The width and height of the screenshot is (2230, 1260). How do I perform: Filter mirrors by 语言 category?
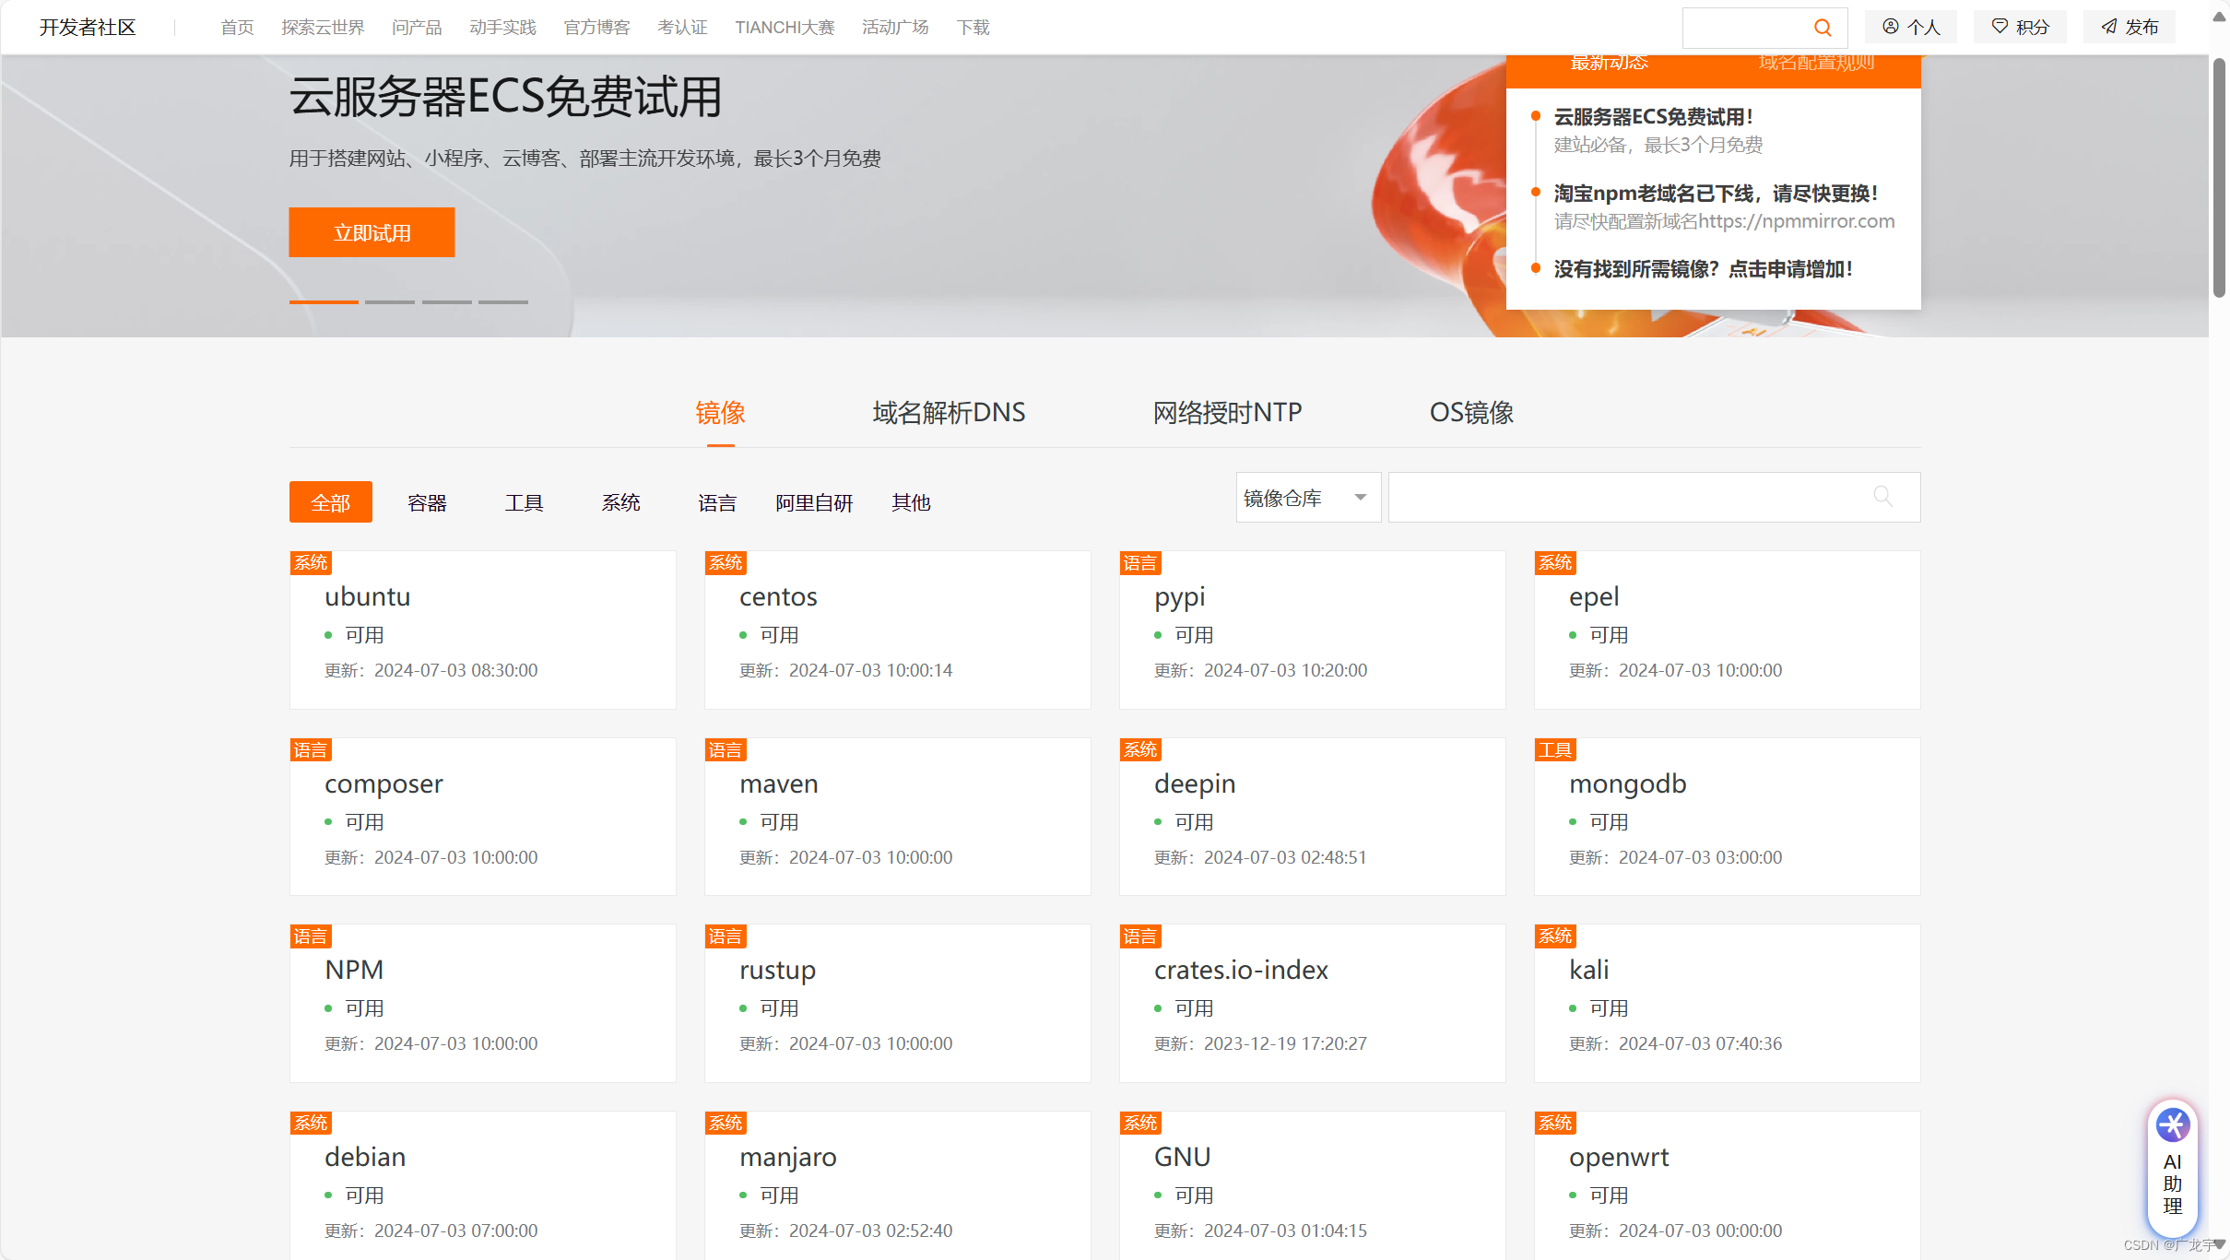click(717, 502)
